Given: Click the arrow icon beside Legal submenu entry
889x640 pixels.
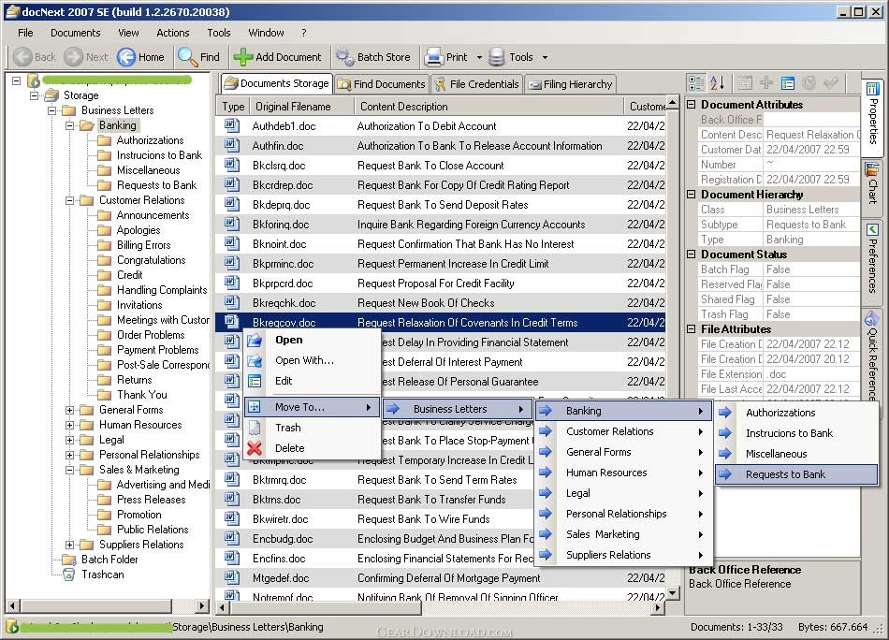Looking at the screenshot, I should pyautogui.click(x=546, y=493).
